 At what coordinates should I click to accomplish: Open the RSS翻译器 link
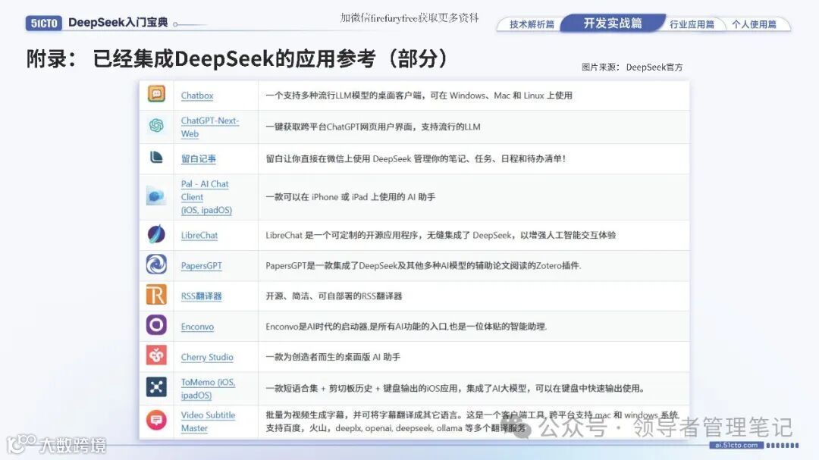201,296
